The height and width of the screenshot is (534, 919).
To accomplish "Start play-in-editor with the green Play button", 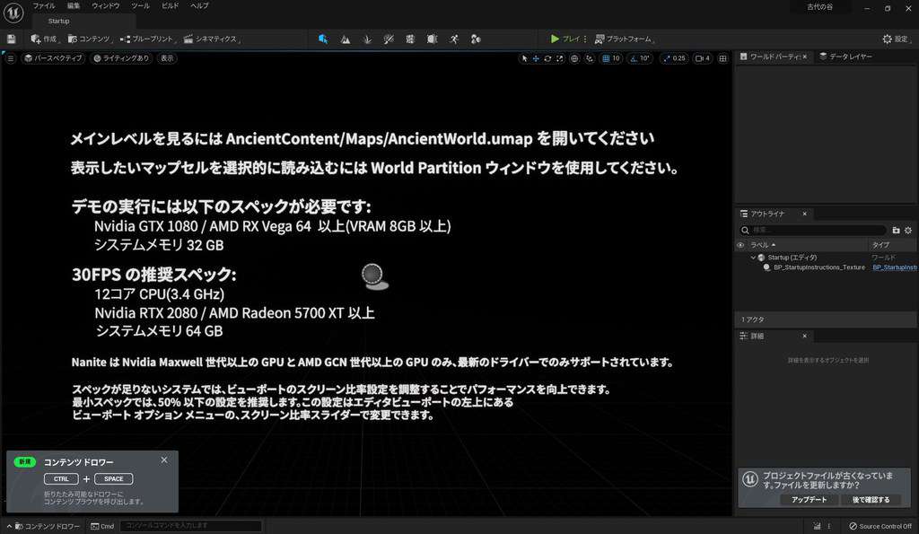I will [565, 39].
